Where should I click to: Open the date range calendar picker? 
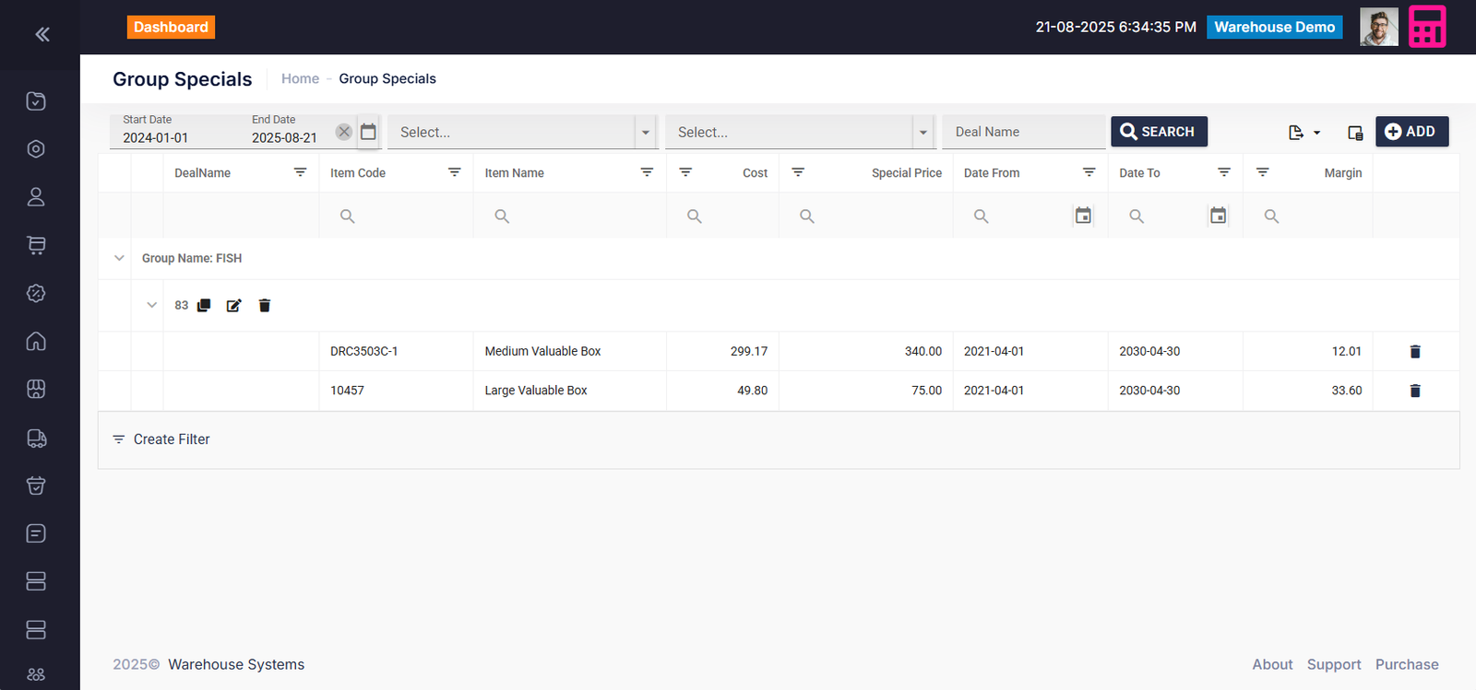368,132
